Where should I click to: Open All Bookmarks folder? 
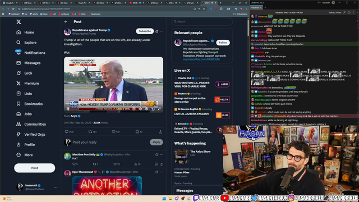pos(240,14)
